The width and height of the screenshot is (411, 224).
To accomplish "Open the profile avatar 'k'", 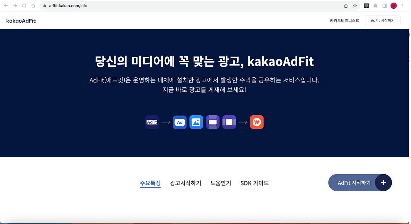I will pos(394,6).
